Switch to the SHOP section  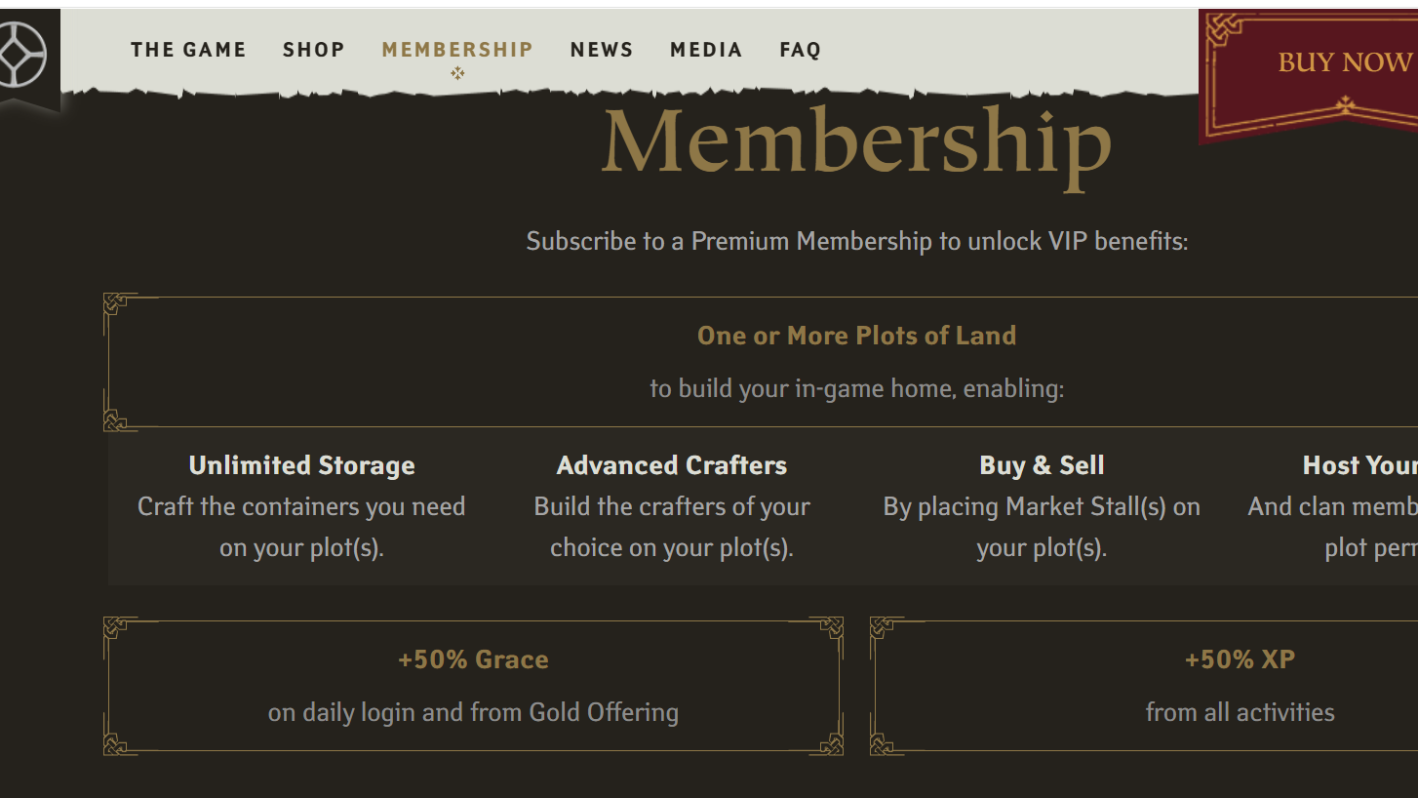point(314,49)
